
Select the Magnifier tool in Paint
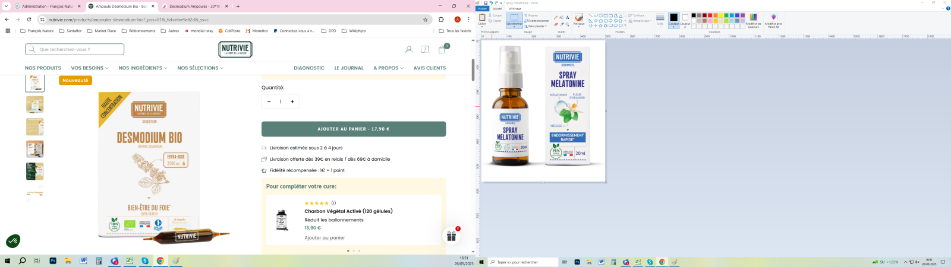[x=568, y=24]
